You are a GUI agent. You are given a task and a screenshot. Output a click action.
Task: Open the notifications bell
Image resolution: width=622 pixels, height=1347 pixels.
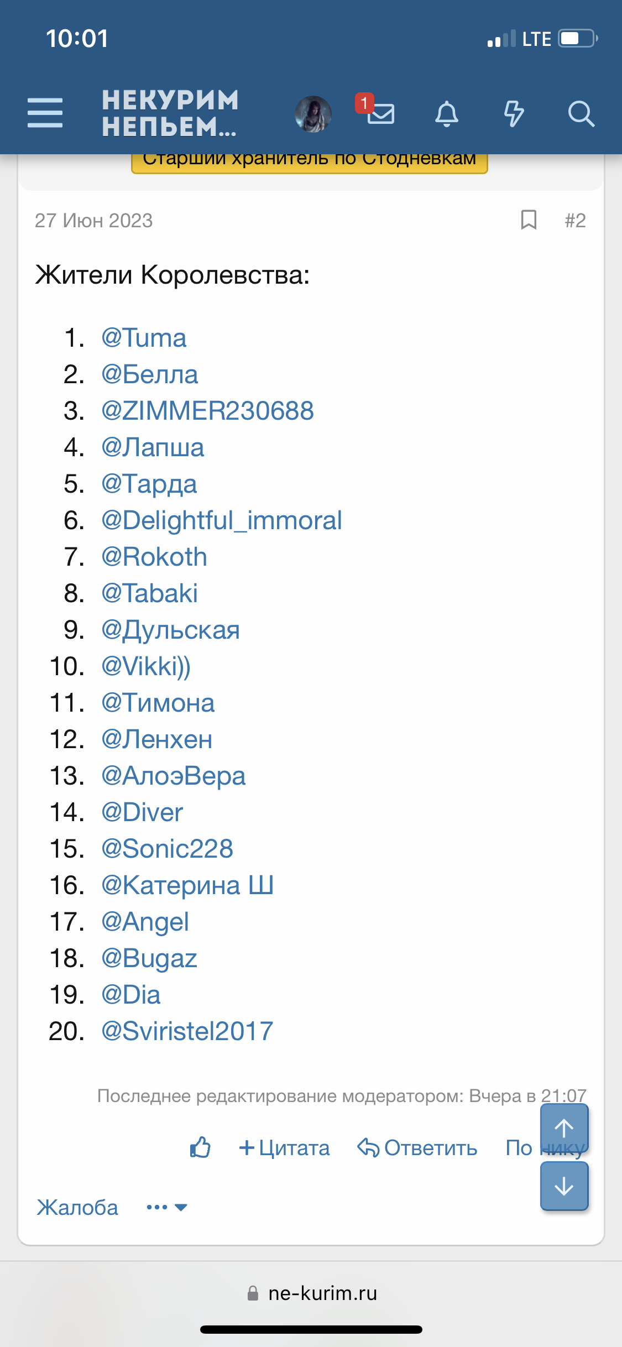click(x=447, y=114)
